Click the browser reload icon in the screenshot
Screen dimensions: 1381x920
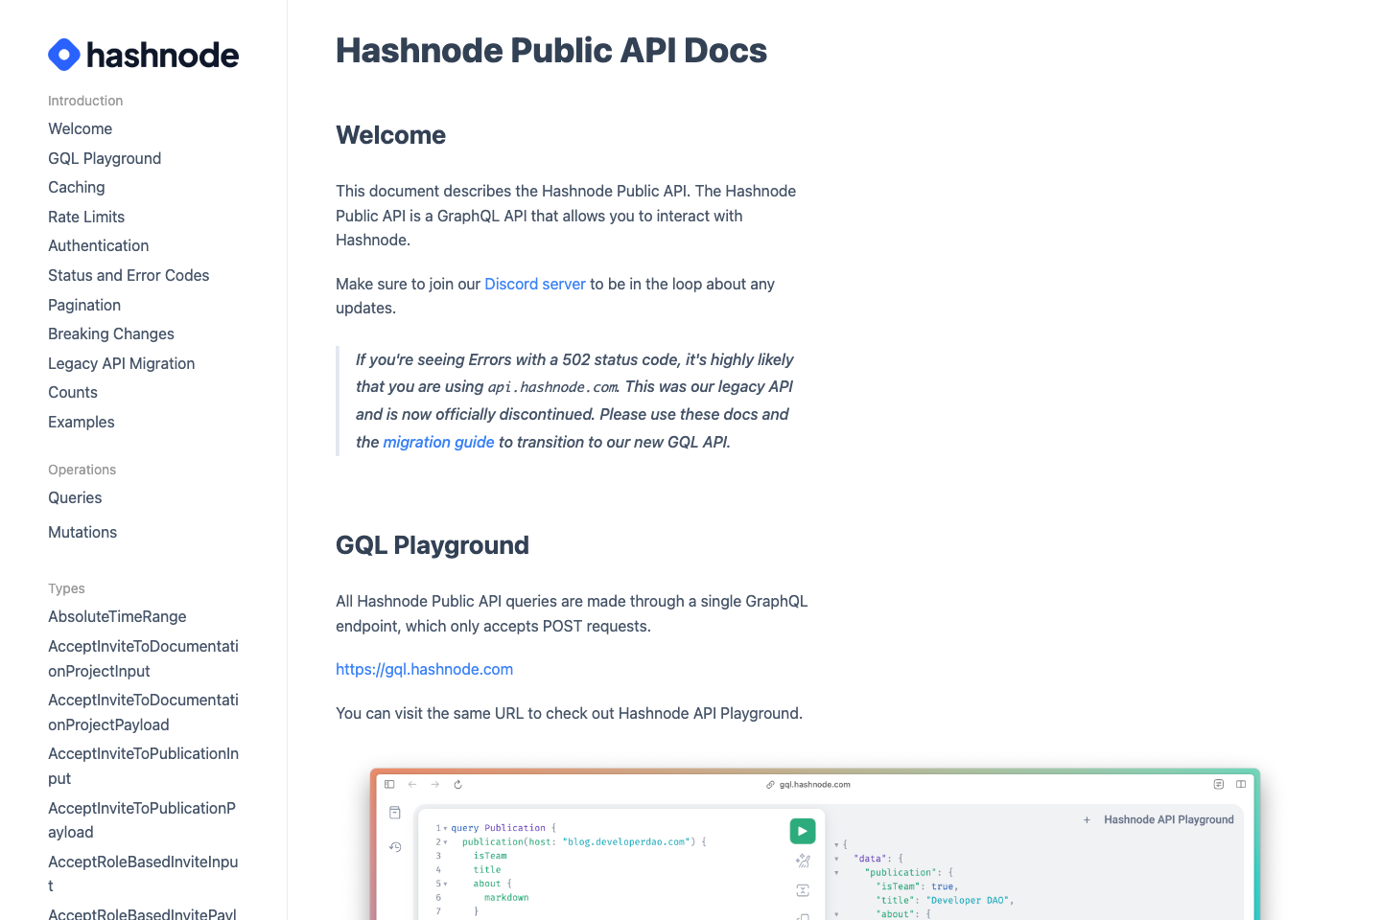(x=457, y=783)
